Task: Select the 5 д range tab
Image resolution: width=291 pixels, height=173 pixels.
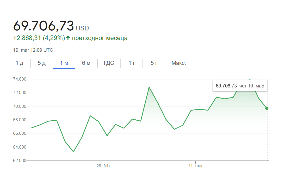Action: 42,63
